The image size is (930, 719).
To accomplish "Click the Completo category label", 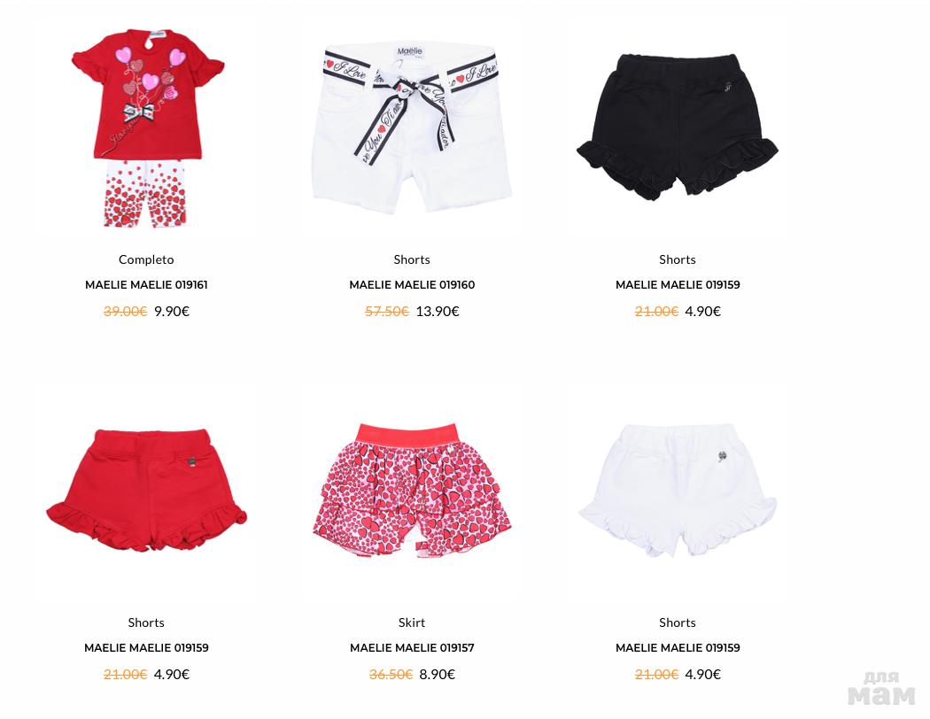I will (x=146, y=259).
